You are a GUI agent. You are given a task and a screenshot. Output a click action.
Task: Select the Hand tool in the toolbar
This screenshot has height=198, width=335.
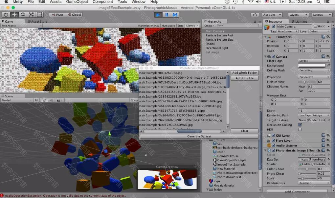(6, 14)
